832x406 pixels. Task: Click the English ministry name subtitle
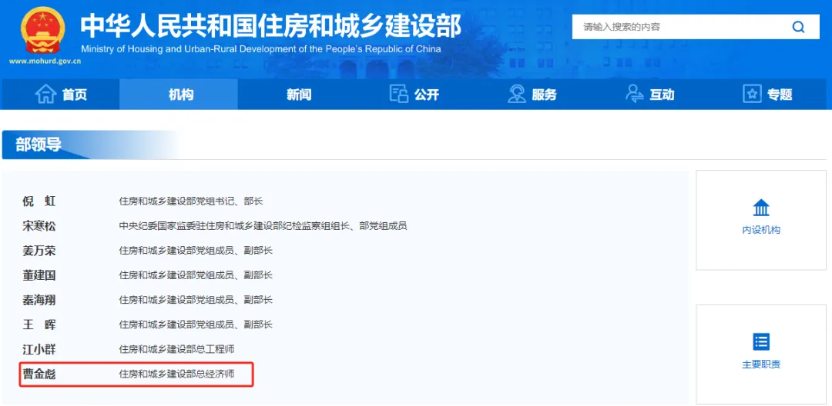coord(260,49)
